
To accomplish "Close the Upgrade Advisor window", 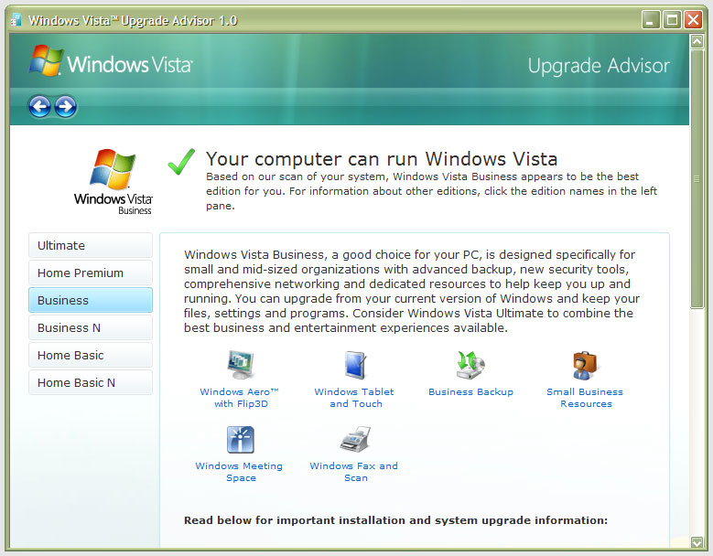I will (693, 20).
